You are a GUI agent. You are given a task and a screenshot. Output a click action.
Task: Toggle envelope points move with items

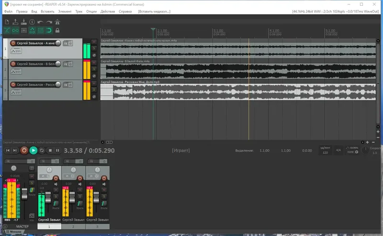tap(32, 30)
